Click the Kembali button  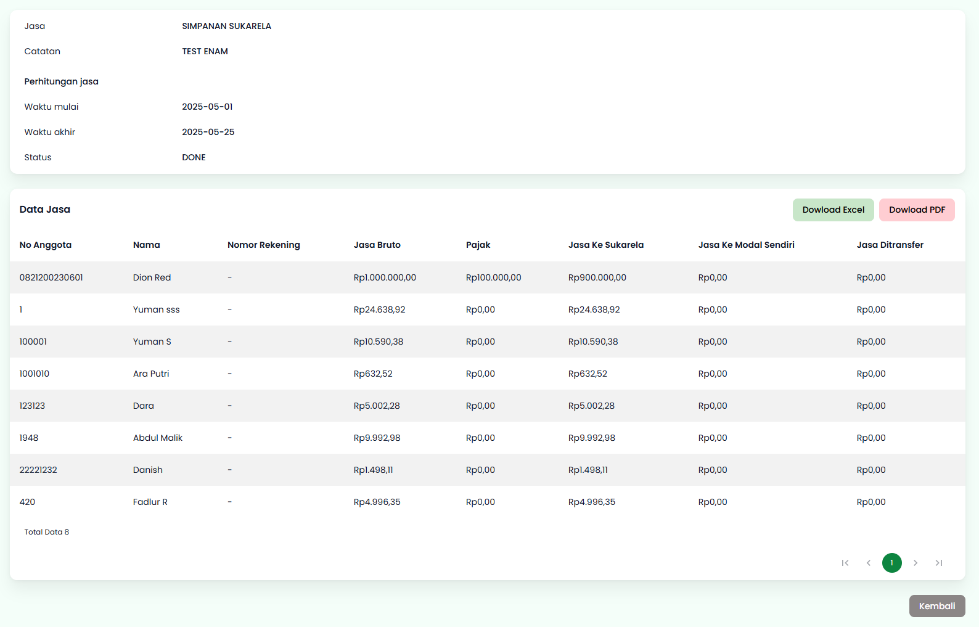pos(936,606)
